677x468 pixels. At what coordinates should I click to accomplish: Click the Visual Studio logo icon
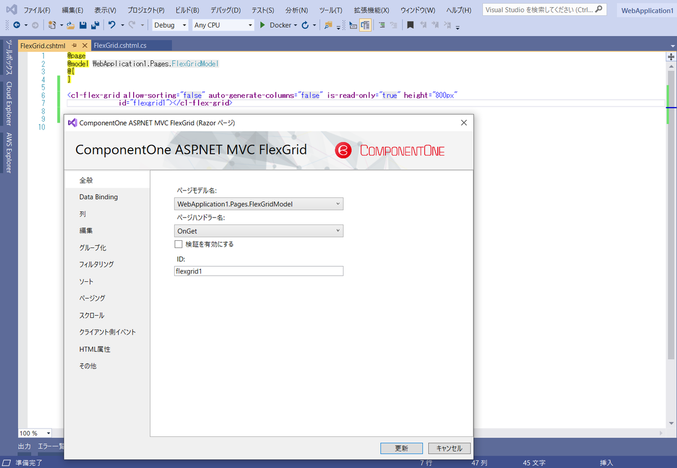(11, 10)
